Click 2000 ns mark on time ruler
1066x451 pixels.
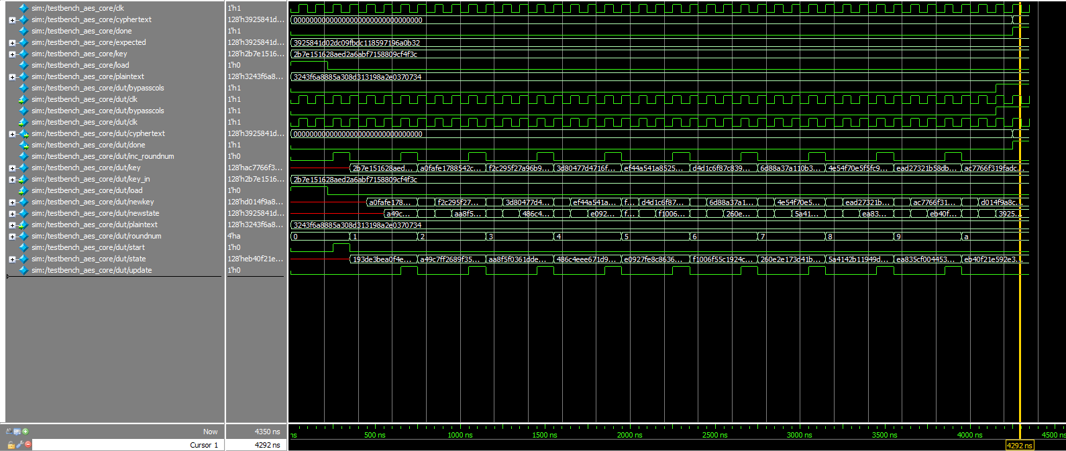click(x=629, y=435)
